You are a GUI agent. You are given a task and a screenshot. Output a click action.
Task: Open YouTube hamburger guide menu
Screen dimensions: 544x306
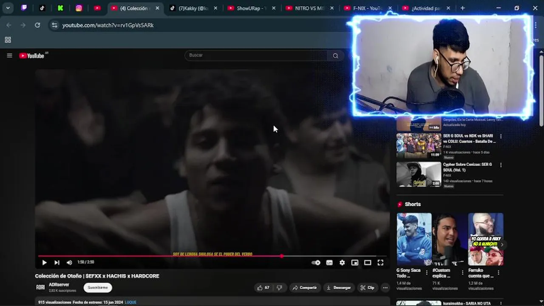9,55
